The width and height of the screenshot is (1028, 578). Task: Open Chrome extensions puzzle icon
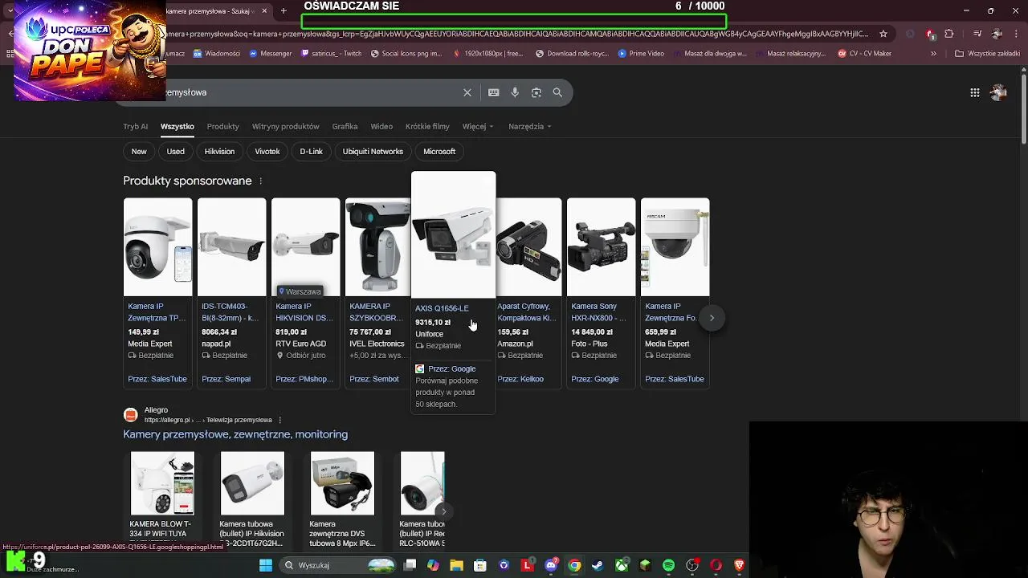[949, 34]
